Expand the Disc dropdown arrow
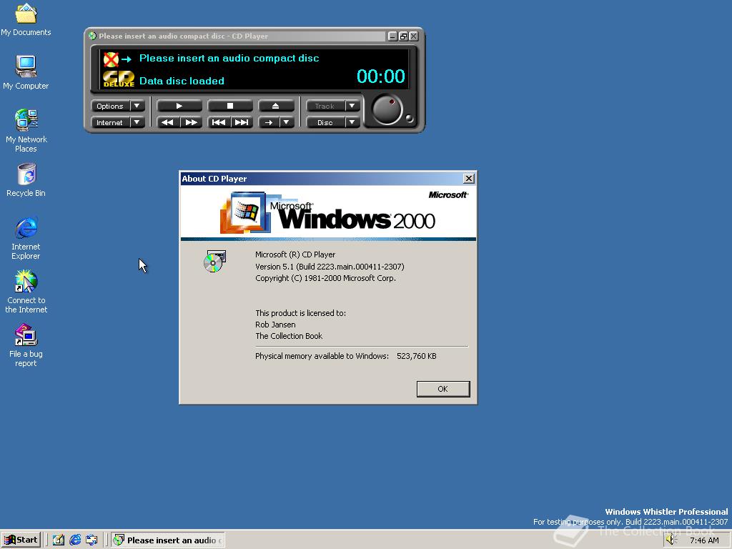The width and height of the screenshot is (732, 549). [x=352, y=122]
